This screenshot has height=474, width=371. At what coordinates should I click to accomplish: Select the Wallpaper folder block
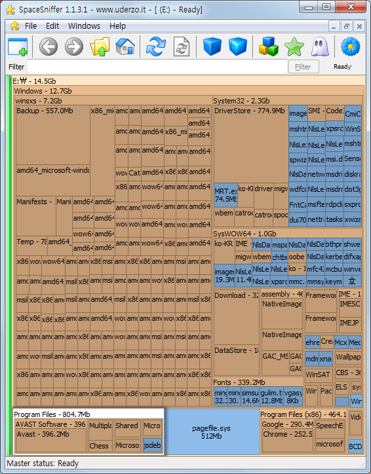348,359
